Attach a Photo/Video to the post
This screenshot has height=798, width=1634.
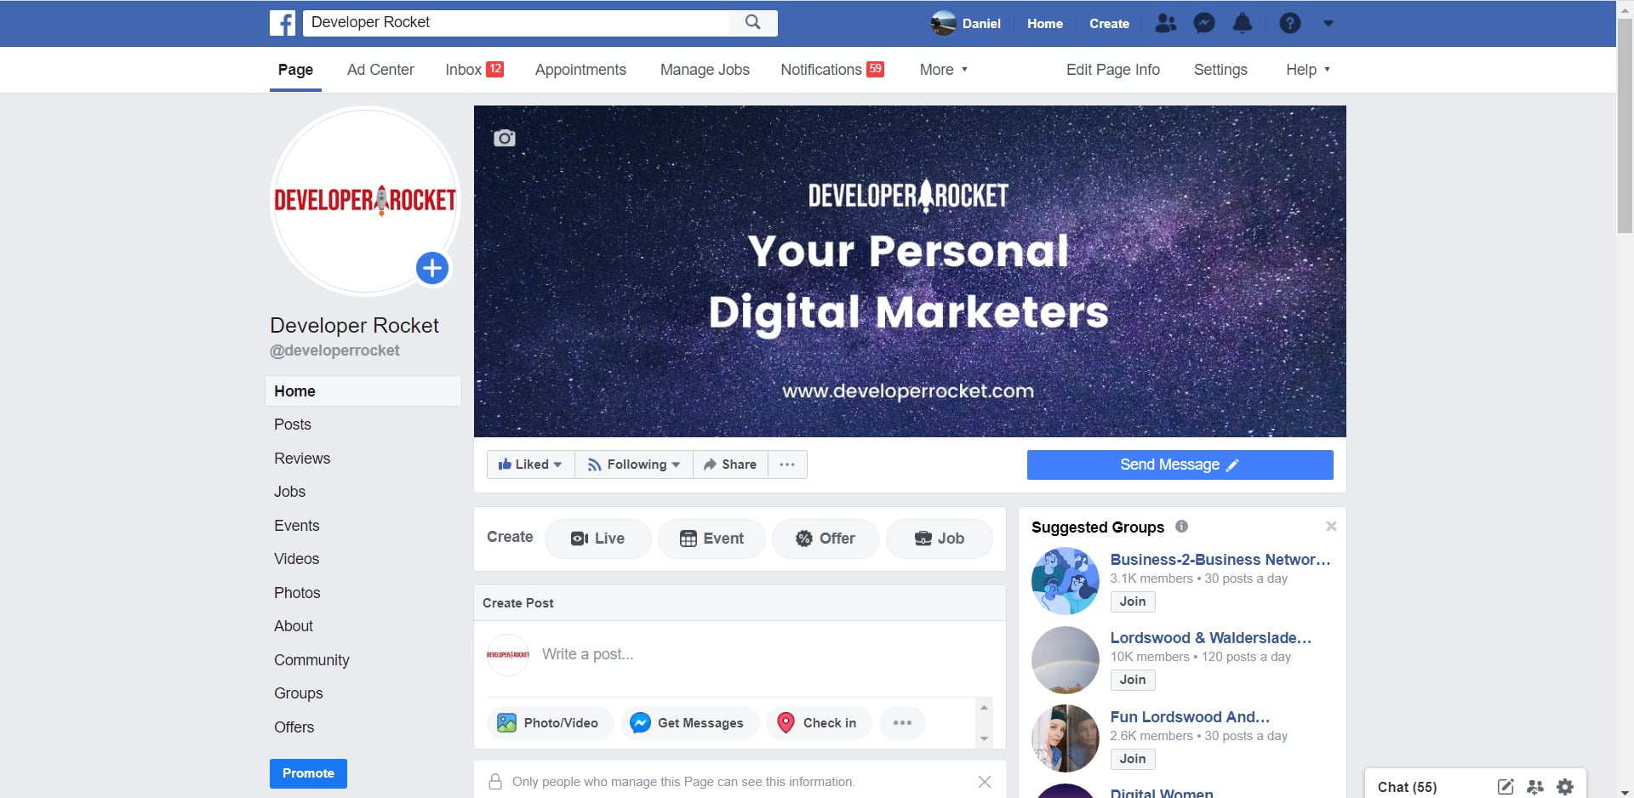[x=549, y=722]
